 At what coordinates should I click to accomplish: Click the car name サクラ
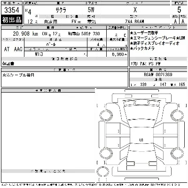(61, 10)
